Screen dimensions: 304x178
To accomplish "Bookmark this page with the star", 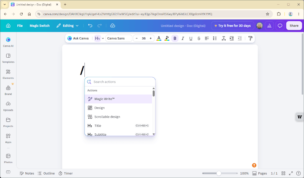I will click(268, 14).
